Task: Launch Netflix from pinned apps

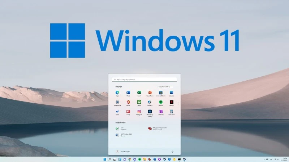Action: 171,103
